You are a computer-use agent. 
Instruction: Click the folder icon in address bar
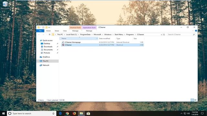pos(53,34)
